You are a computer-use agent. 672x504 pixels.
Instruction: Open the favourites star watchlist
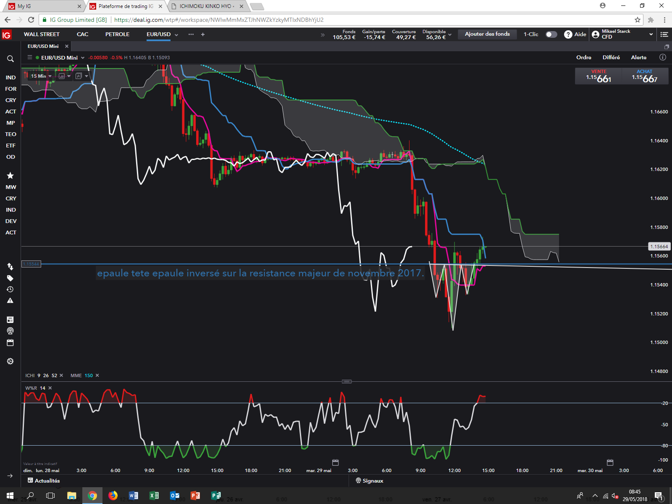(x=10, y=176)
